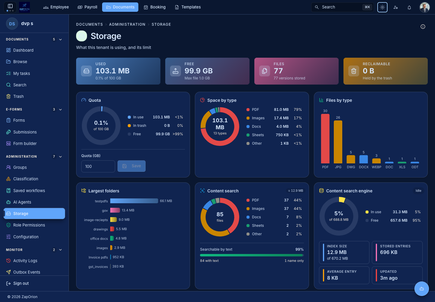435x302 pixels.
Task: Click the Reclaimable trash icon
Action: coord(354,71)
